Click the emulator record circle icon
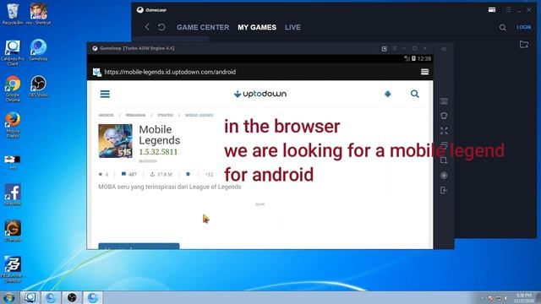The image size is (541, 304). click(444, 176)
